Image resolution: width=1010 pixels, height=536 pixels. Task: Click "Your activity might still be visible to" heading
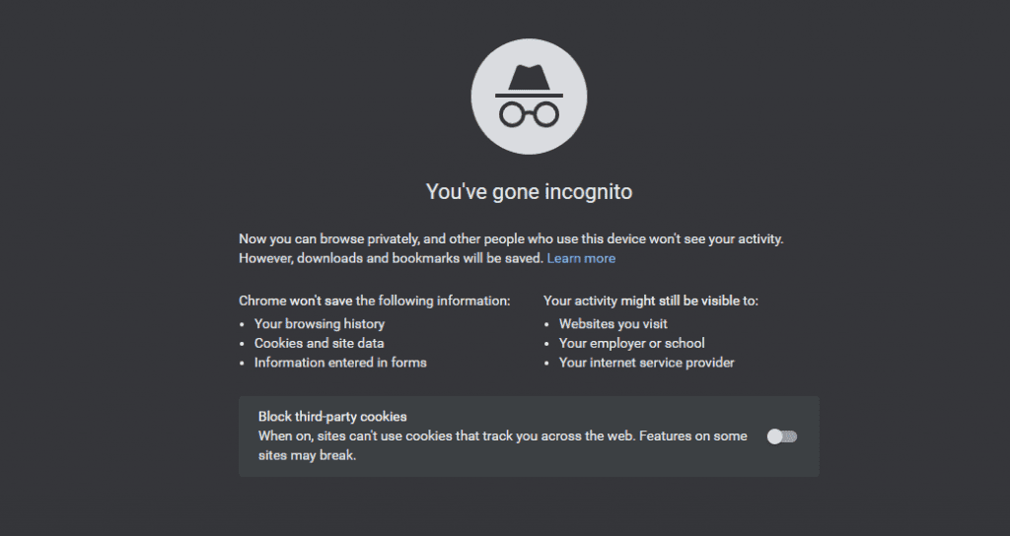pos(651,301)
